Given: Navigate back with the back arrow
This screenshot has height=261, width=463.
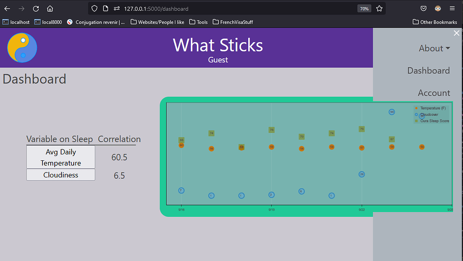Looking at the screenshot, I should click(7, 9).
